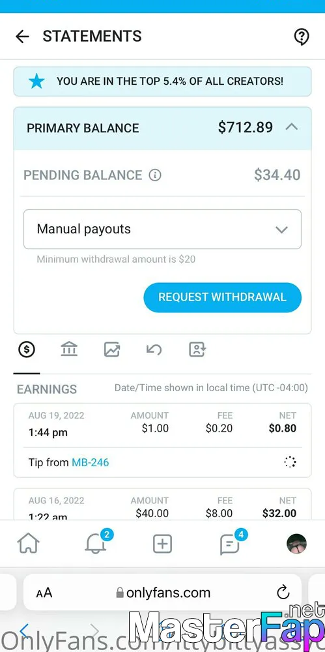Viewport: 325px width, 652px height.
Task: Select the Earnings dollar tab icon
Action: (x=27, y=349)
